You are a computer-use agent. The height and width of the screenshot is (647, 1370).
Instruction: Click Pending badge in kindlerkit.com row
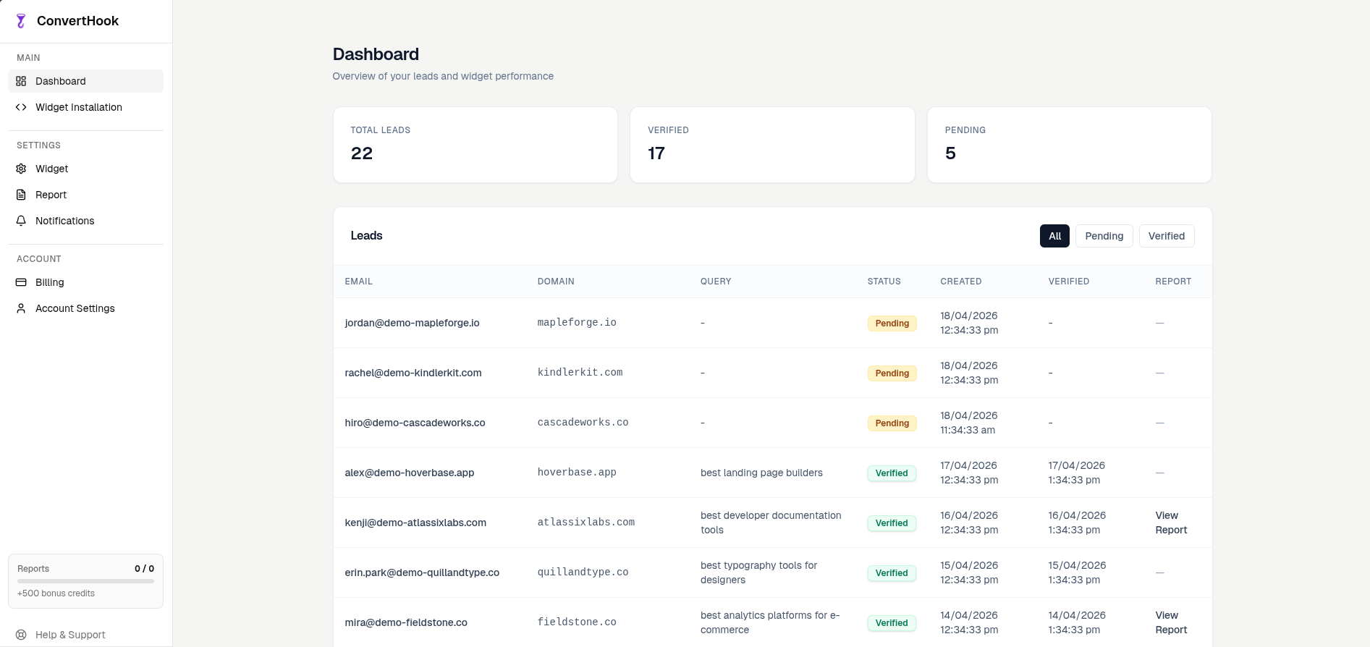coord(892,373)
